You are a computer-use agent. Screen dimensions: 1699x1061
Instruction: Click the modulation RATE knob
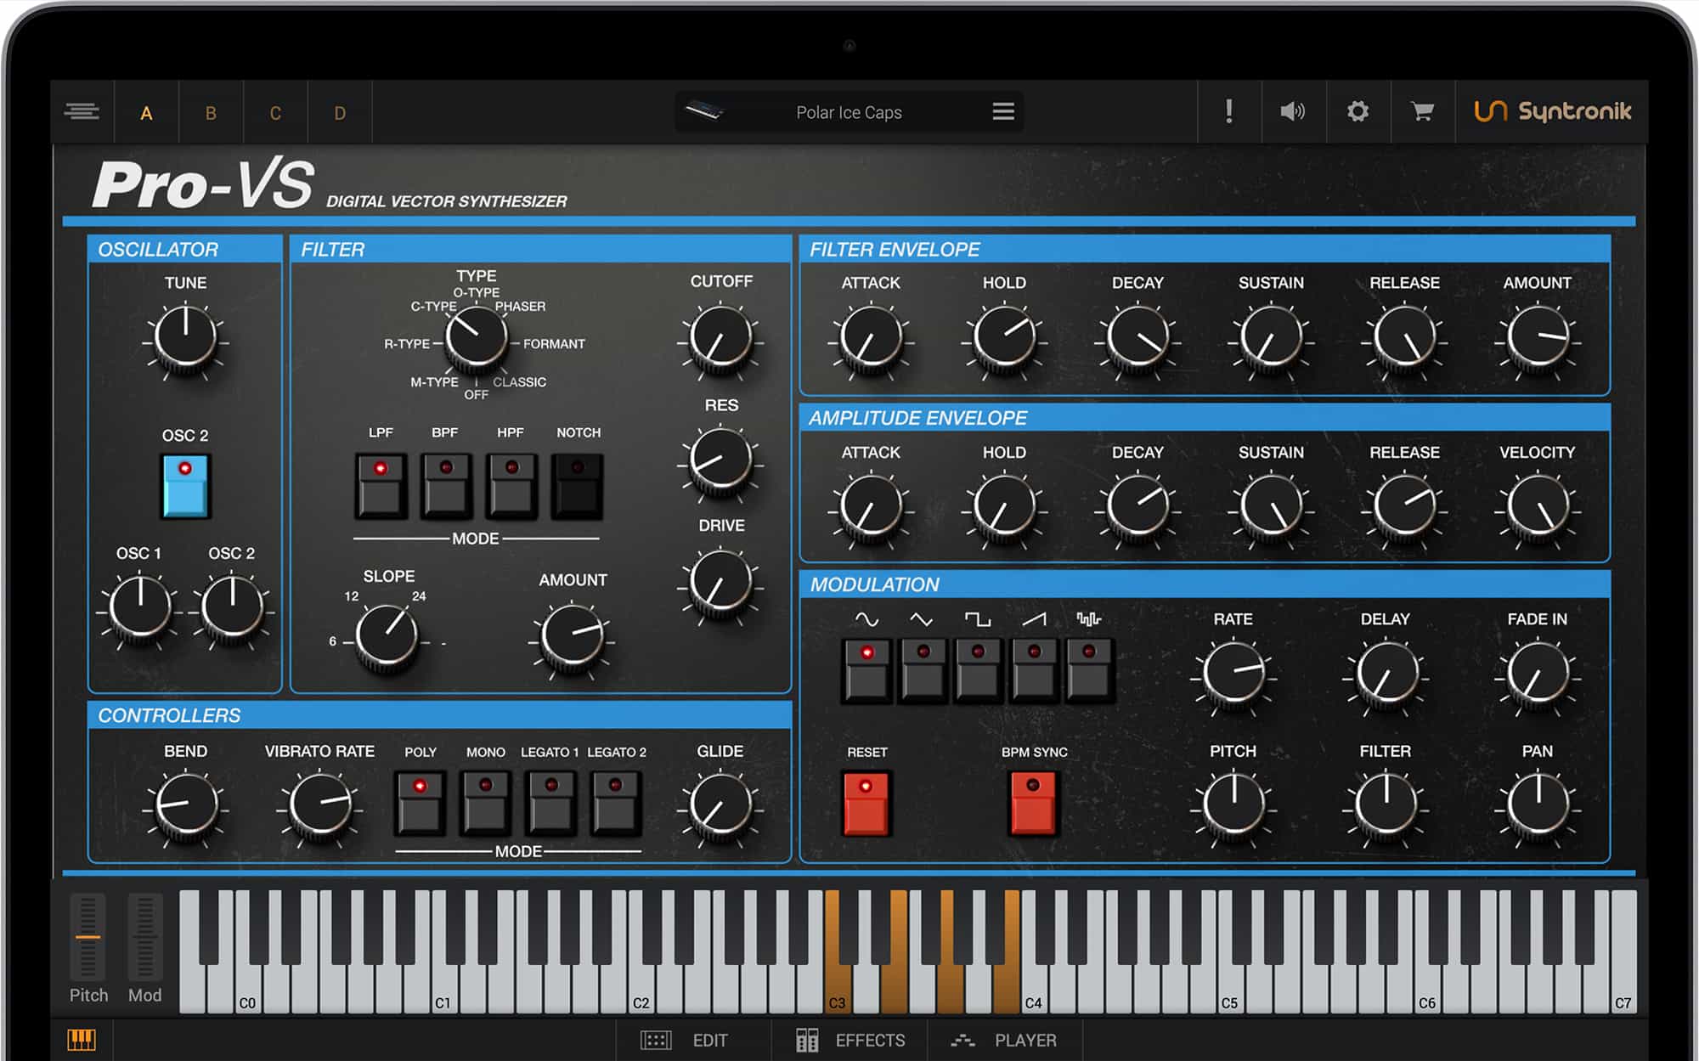1233,674
